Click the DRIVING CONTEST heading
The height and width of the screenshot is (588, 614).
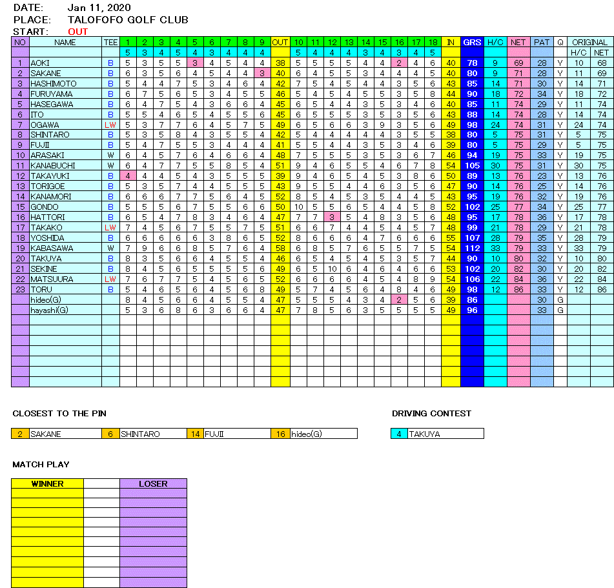431,413
